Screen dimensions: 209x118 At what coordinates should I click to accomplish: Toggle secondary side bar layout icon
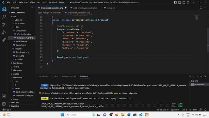[184, 2]
